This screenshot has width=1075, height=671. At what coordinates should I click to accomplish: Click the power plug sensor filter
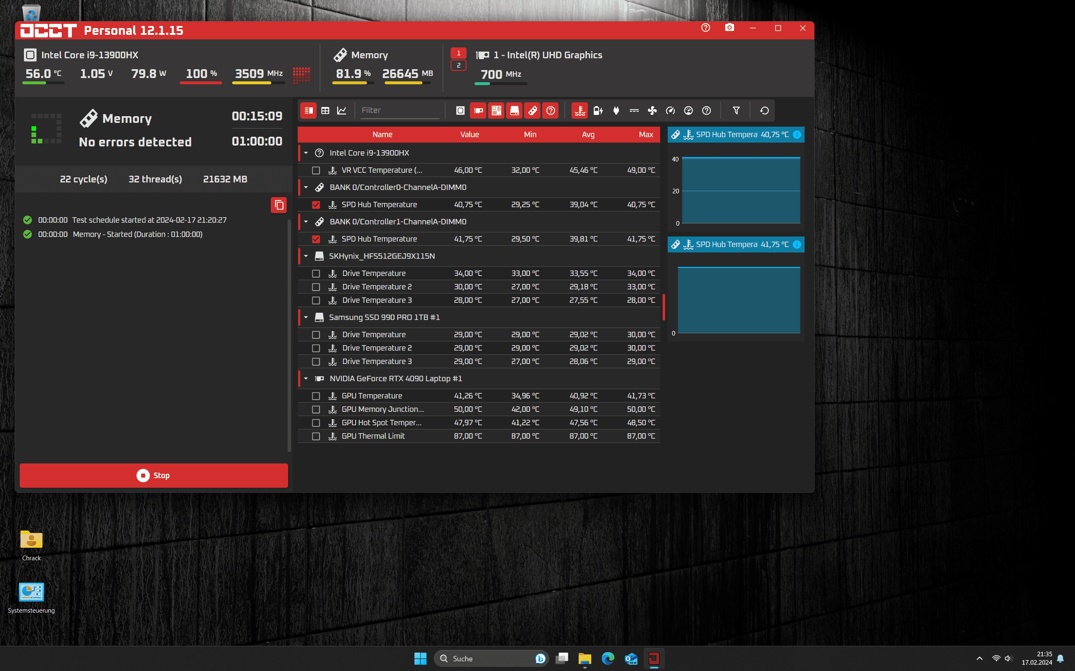point(616,110)
